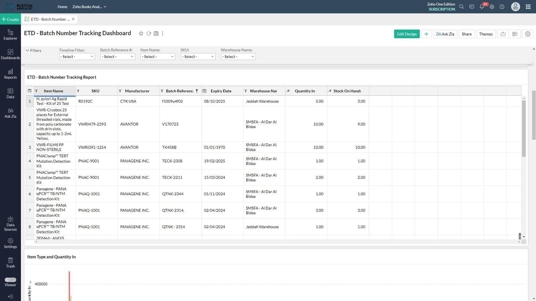Collapse the Filters section

(x=33, y=51)
